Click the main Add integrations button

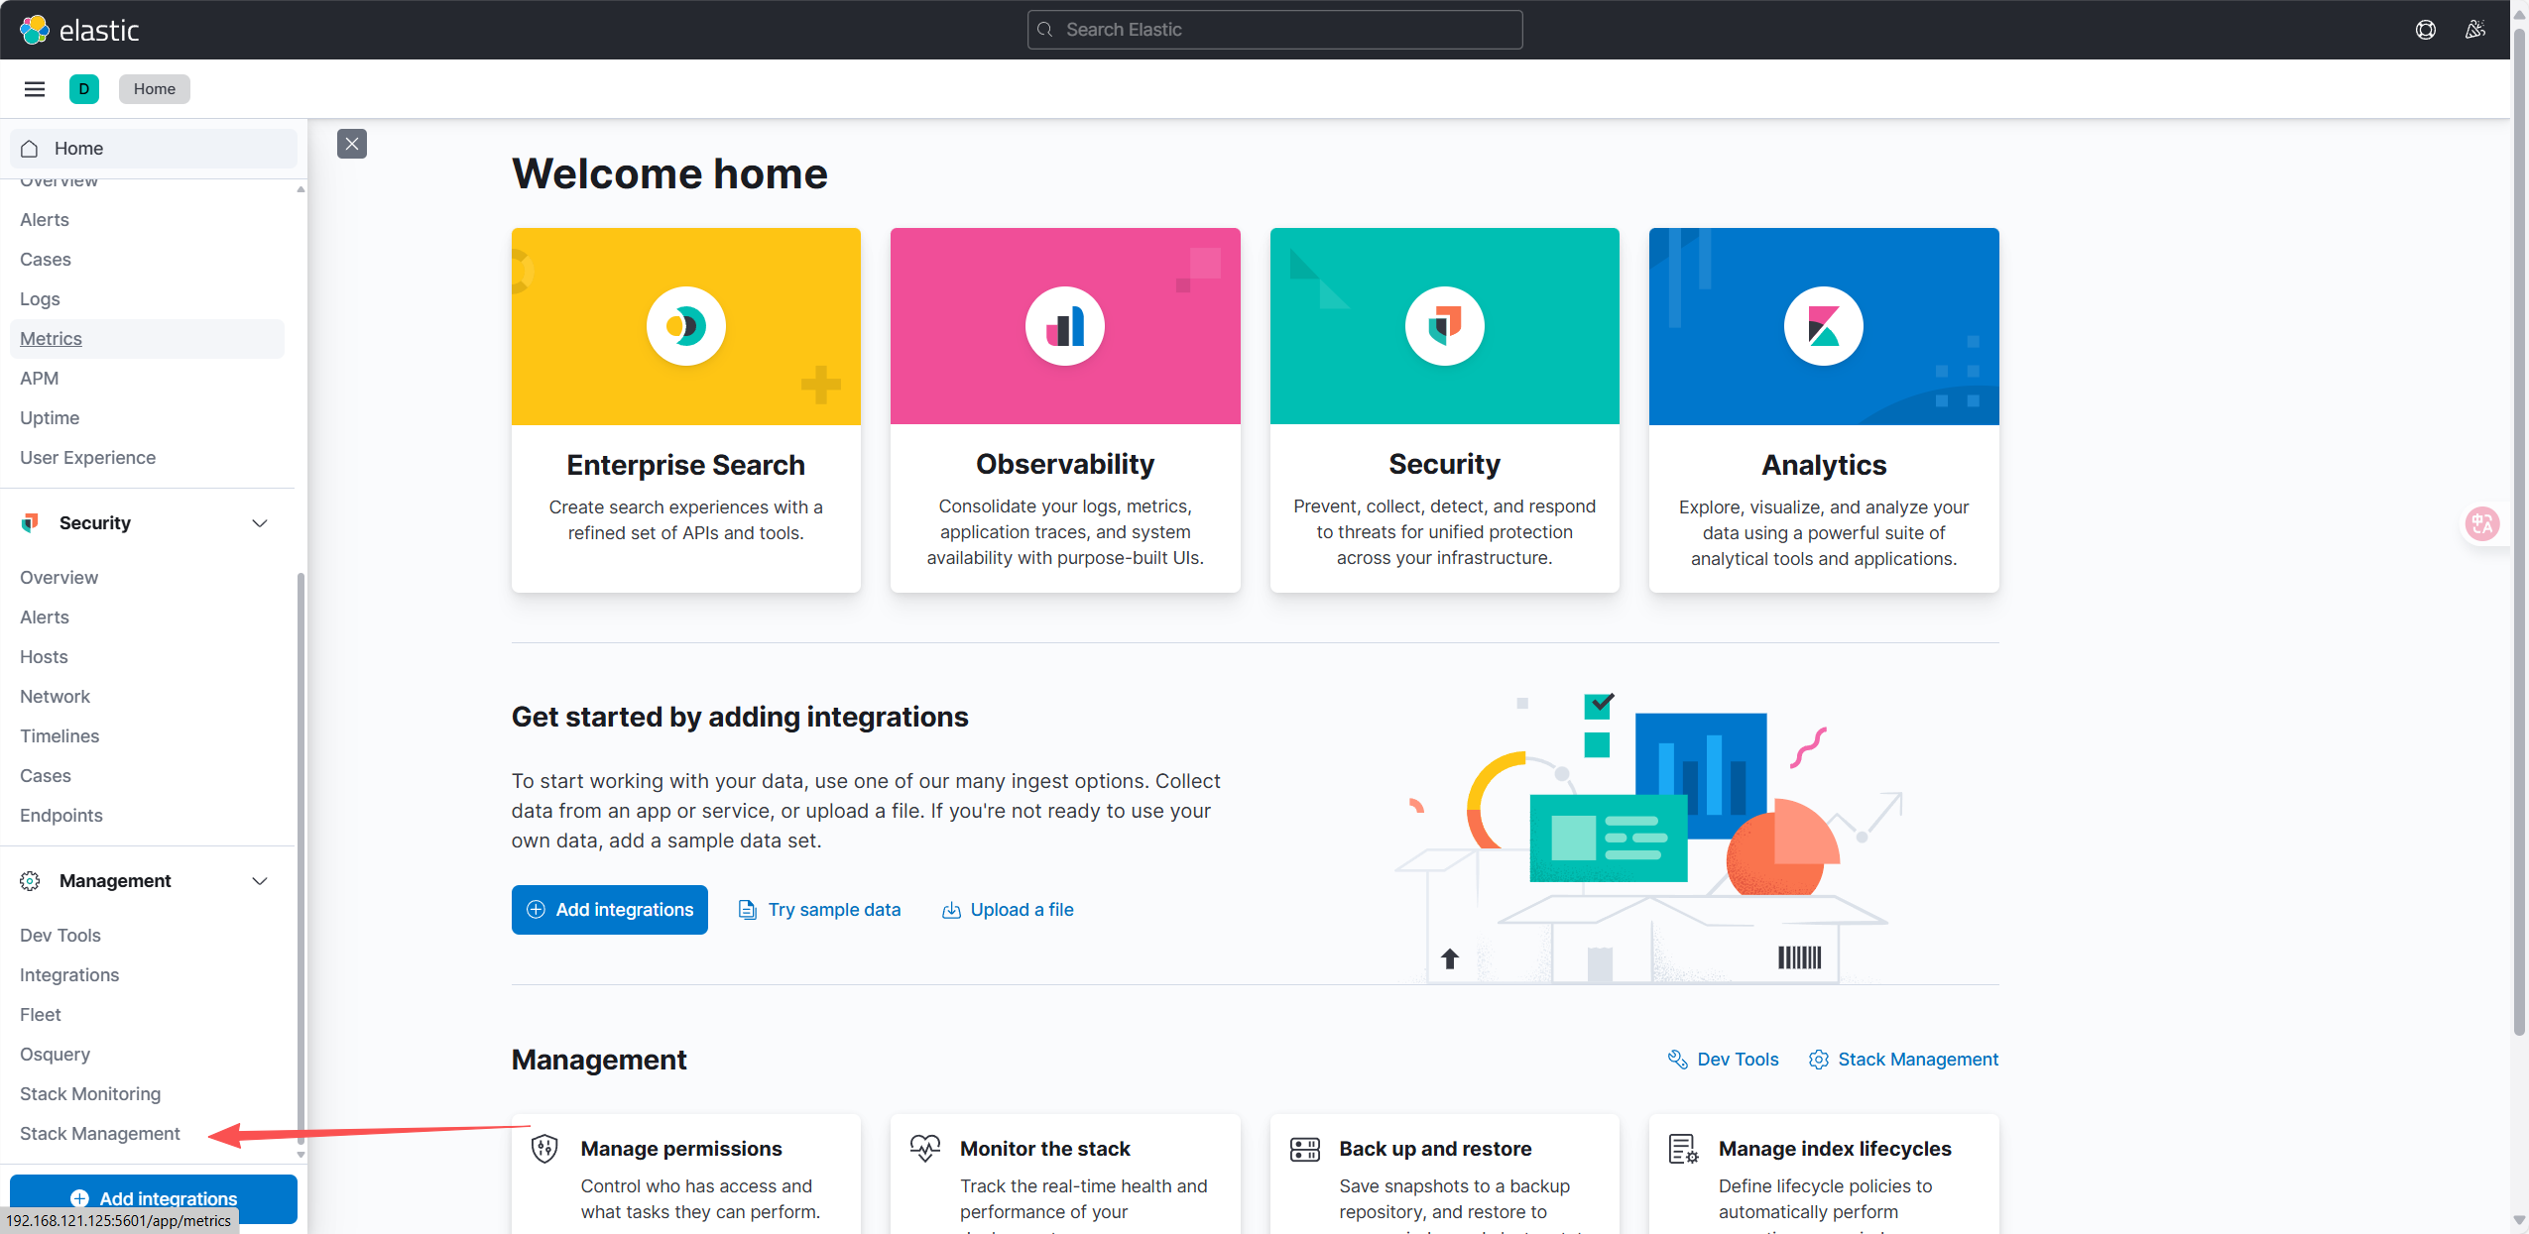coord(610,910)
